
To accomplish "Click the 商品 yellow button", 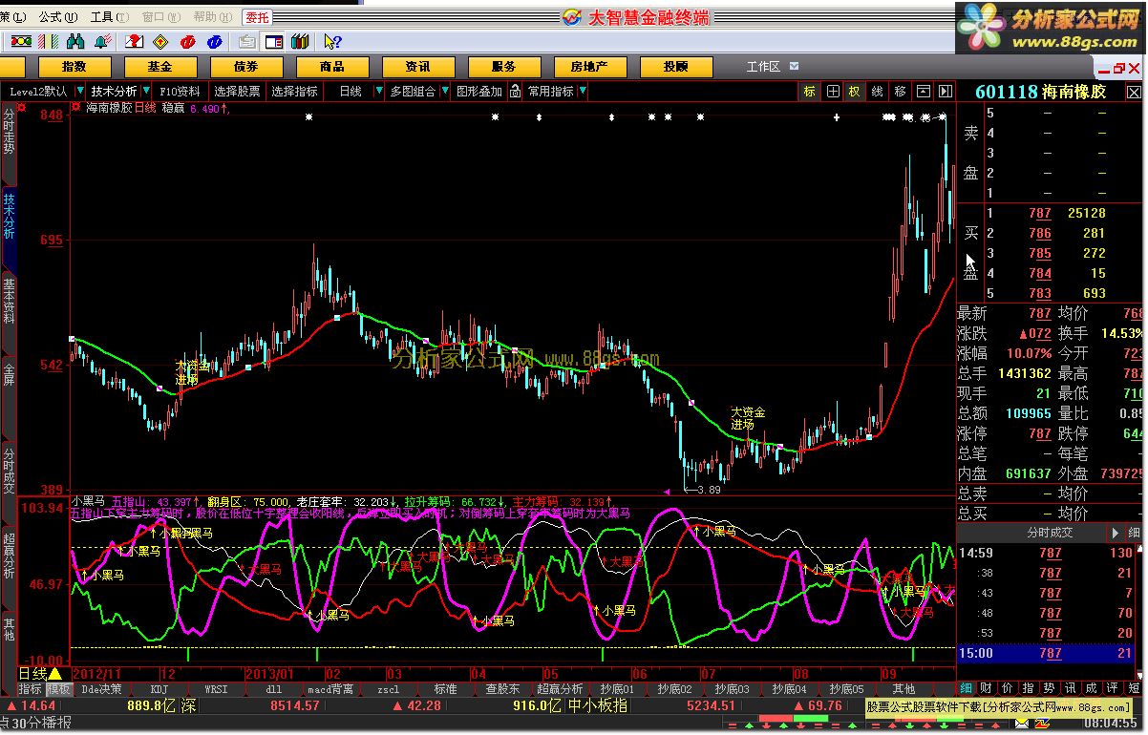I will click(332, 67).
